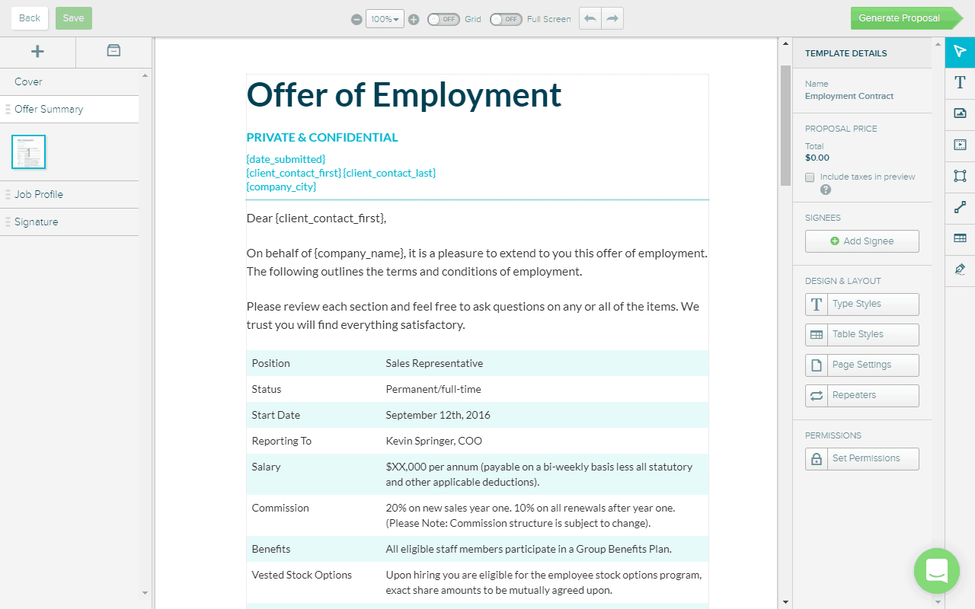Click Generate Proposal
Screen dimensions: 975x609
pyautogui.click(x=906, y=18)
